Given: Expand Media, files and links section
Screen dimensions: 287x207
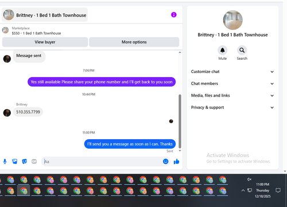Looking at the screenshot, I should click(x=232, y=95).
